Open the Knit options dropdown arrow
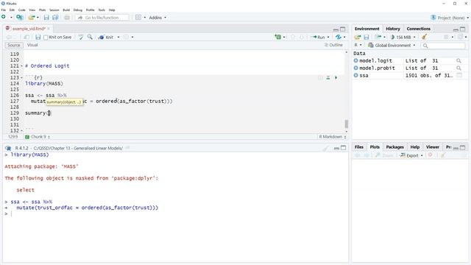This screenshot has width=471, height=265. tap(118, 38)
